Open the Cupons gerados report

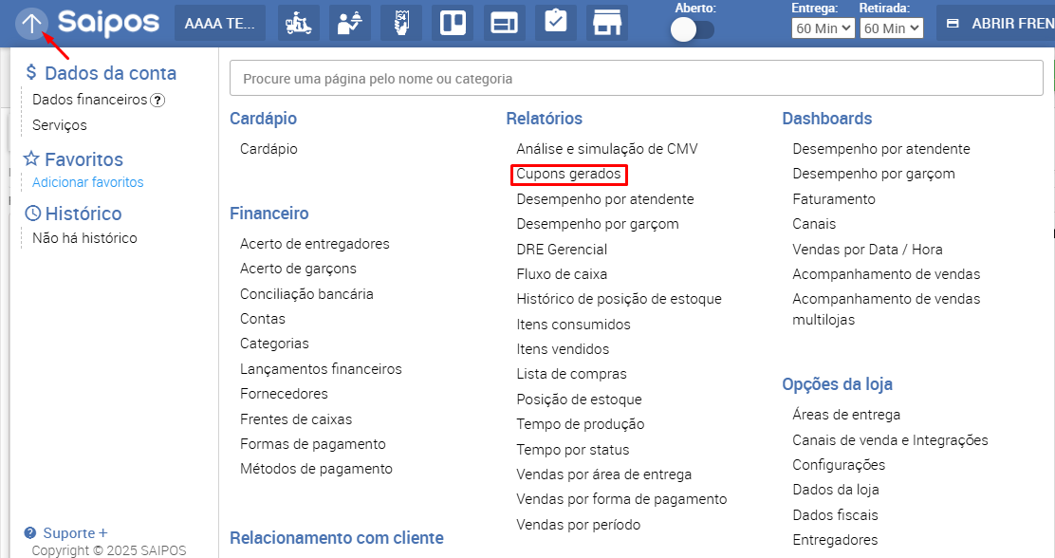click(x=568, y=175)
